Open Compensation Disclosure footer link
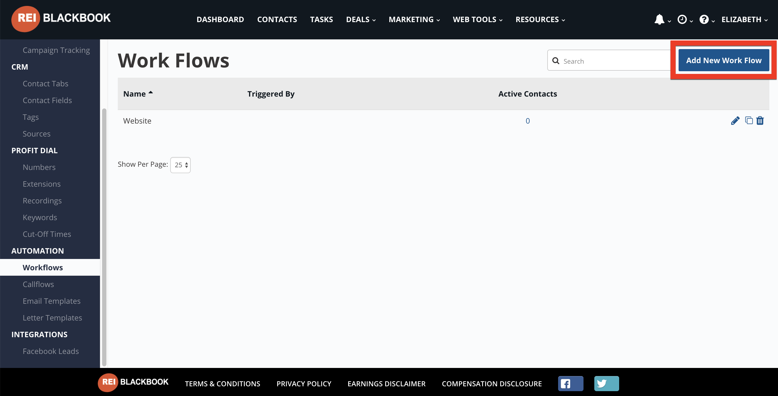Viewport: 778px width, 396px height. pyautogui.click(x=492, y=384)
